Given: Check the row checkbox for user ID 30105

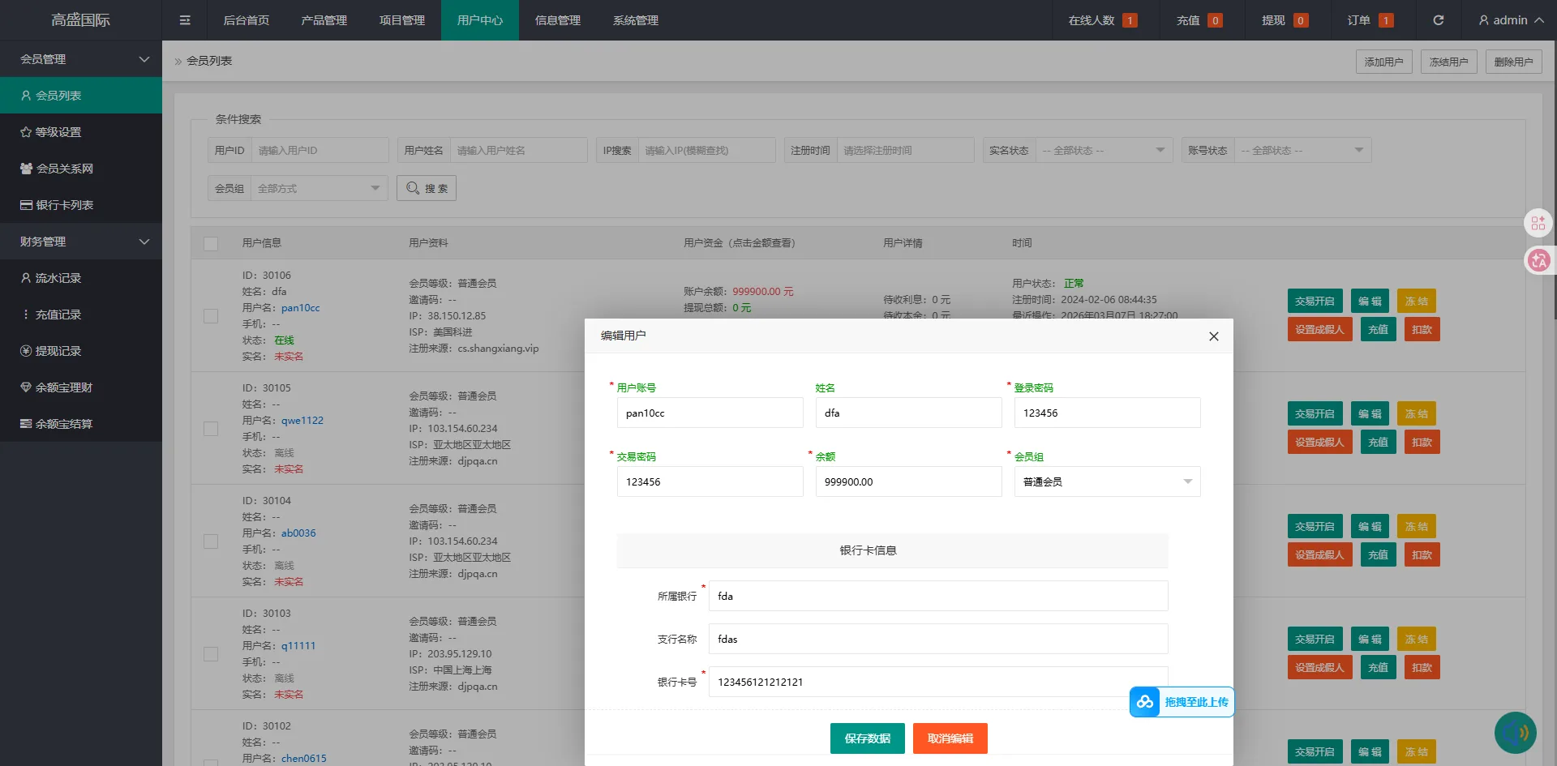Looking at the screenshot, I should (211, 428).
